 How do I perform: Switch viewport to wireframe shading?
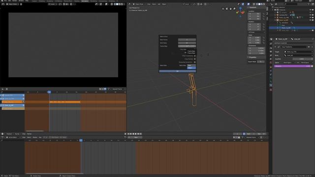[x=257, y=4]
